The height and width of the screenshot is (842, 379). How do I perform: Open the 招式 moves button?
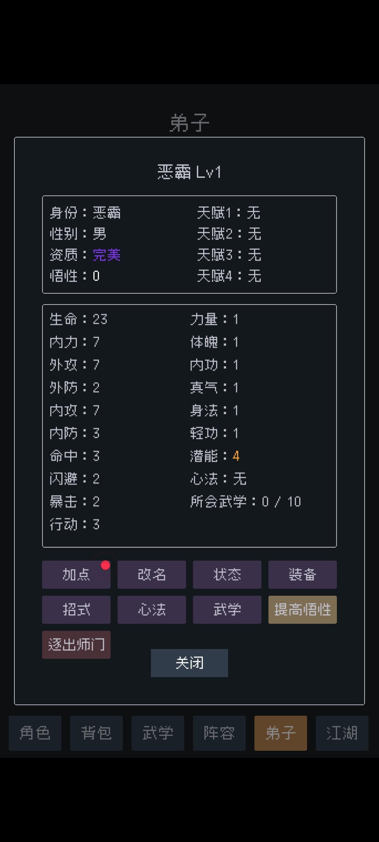76,609
